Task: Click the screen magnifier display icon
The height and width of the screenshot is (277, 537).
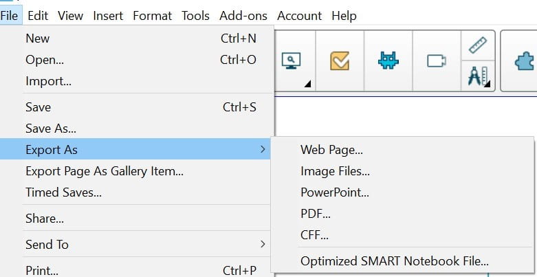Action: point(291,60)
